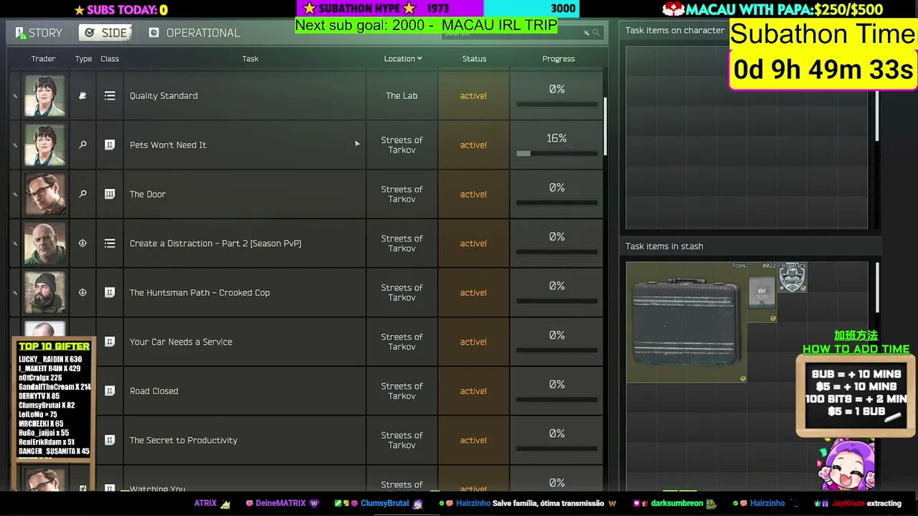Click the class icon for Your Car Needs a Service
The image size is (918, 516).
(110, 342)
